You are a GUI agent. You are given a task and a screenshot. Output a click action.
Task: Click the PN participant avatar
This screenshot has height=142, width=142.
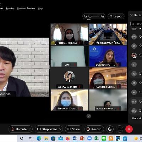point(134,37)
